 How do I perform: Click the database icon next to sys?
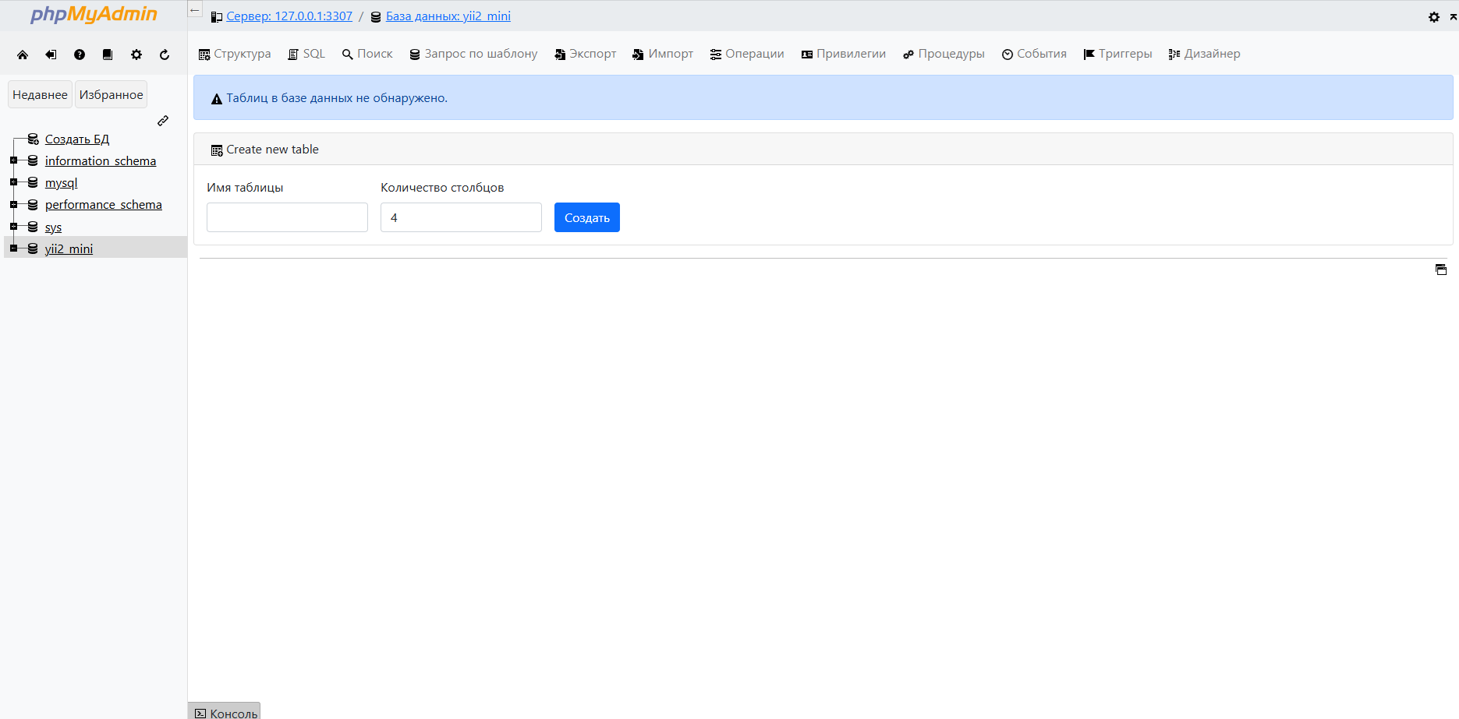(x=33, y=227)
